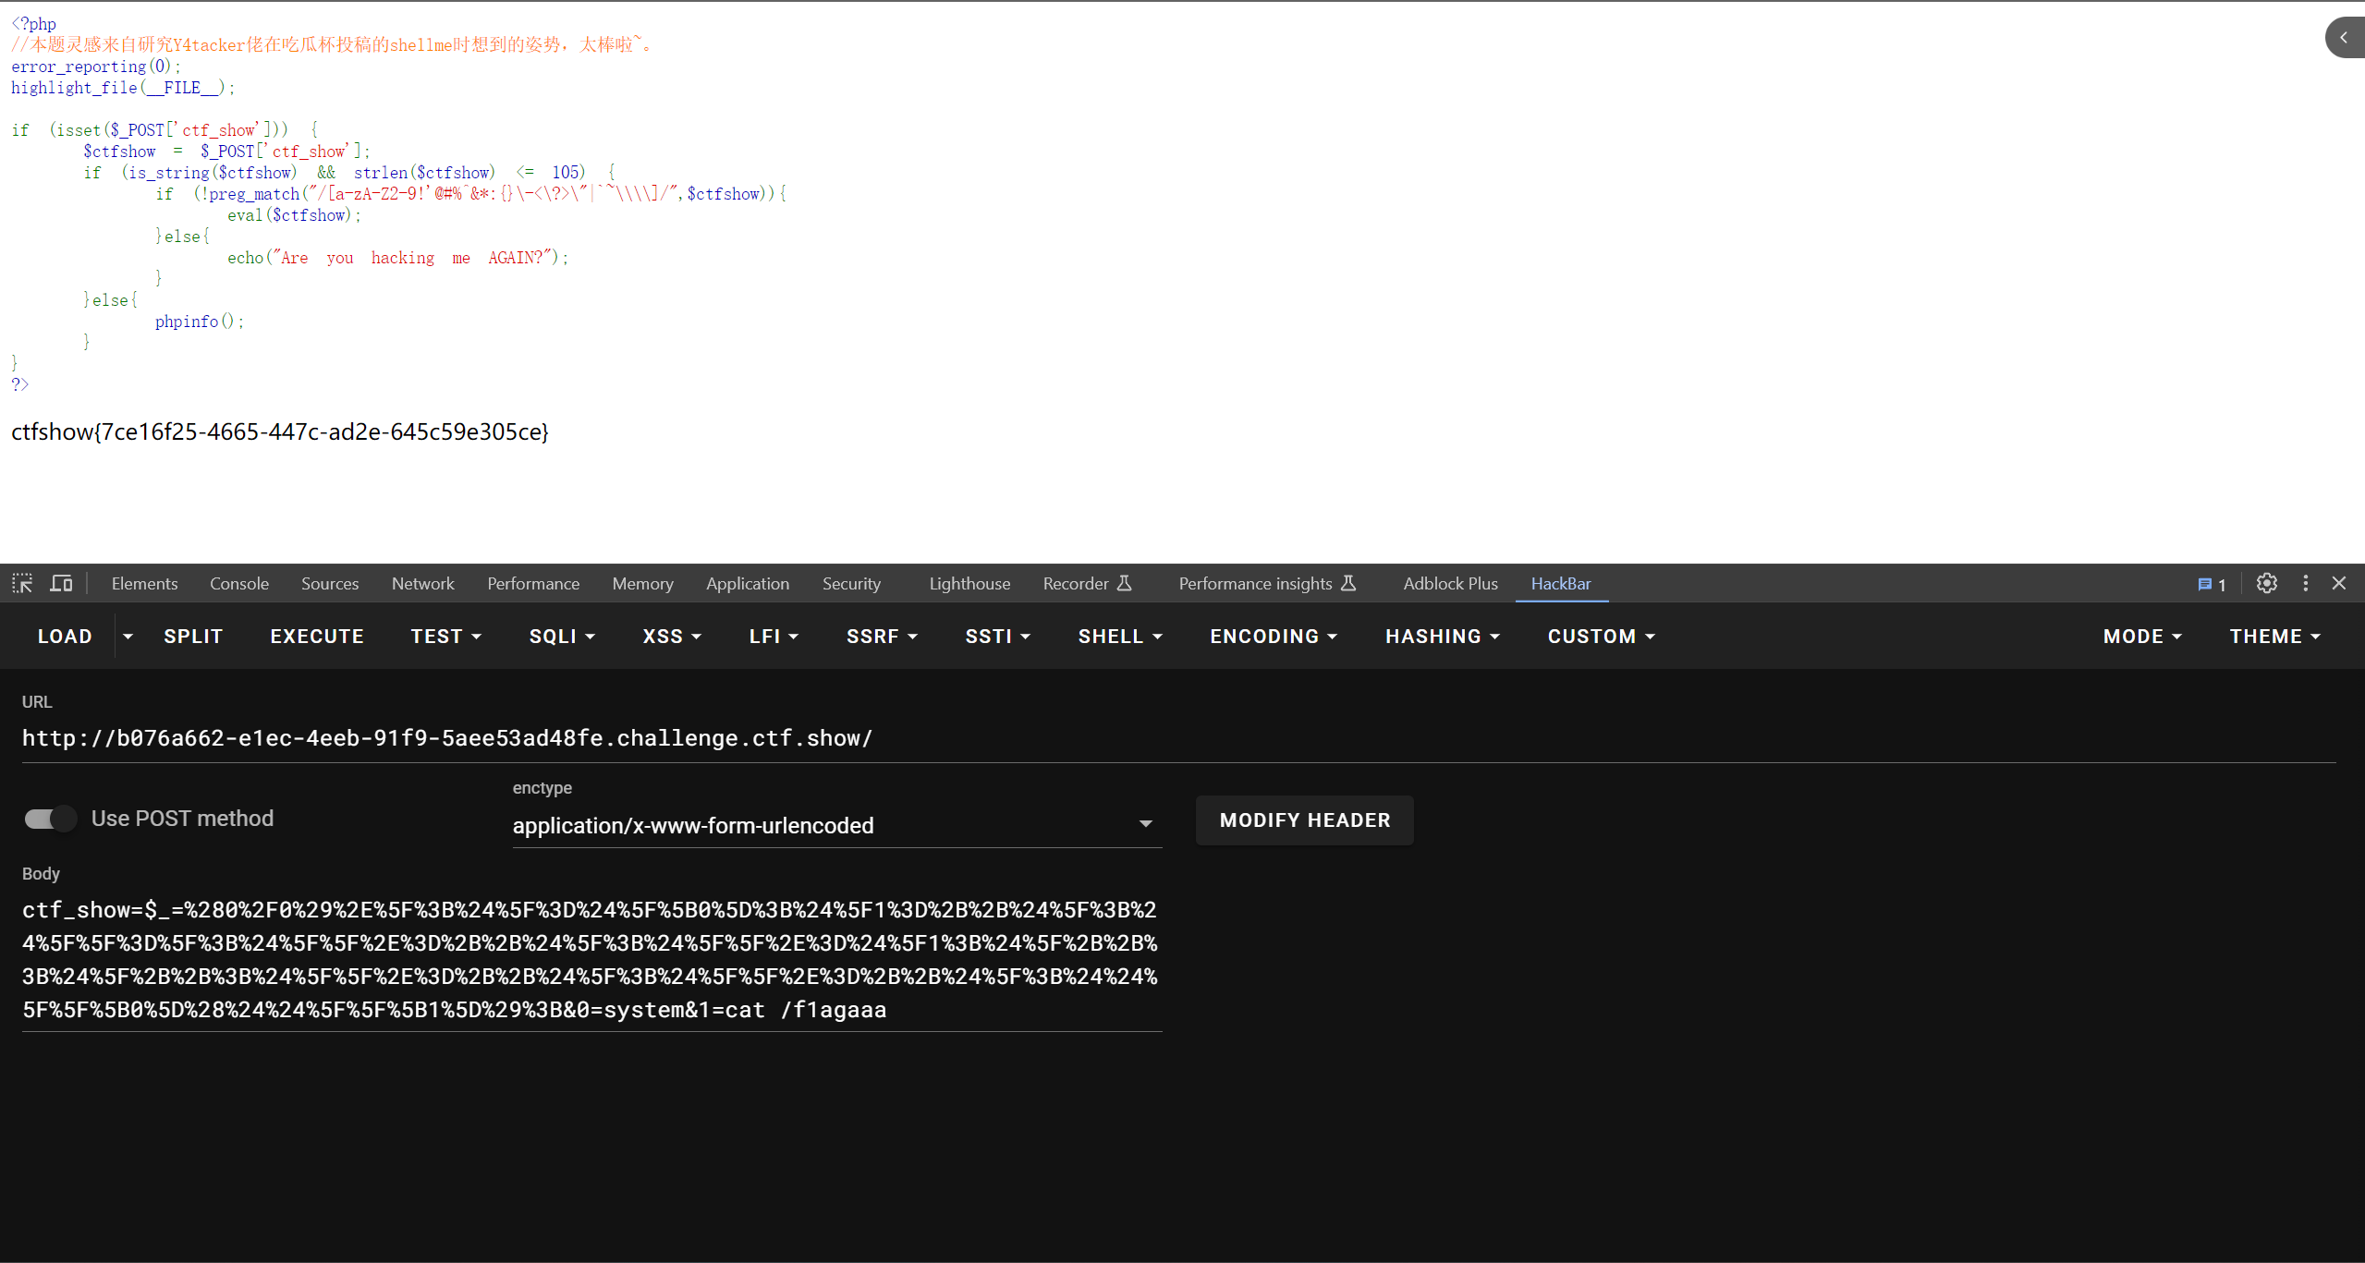The height and width of the screenshot is (1263, 2365).
Task: Click the SPLIT button
Action: click(193, 637)
